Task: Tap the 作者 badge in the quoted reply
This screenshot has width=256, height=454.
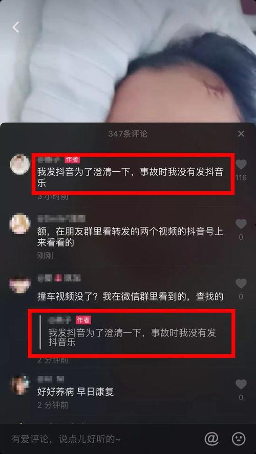Action: tap(83, 320)
